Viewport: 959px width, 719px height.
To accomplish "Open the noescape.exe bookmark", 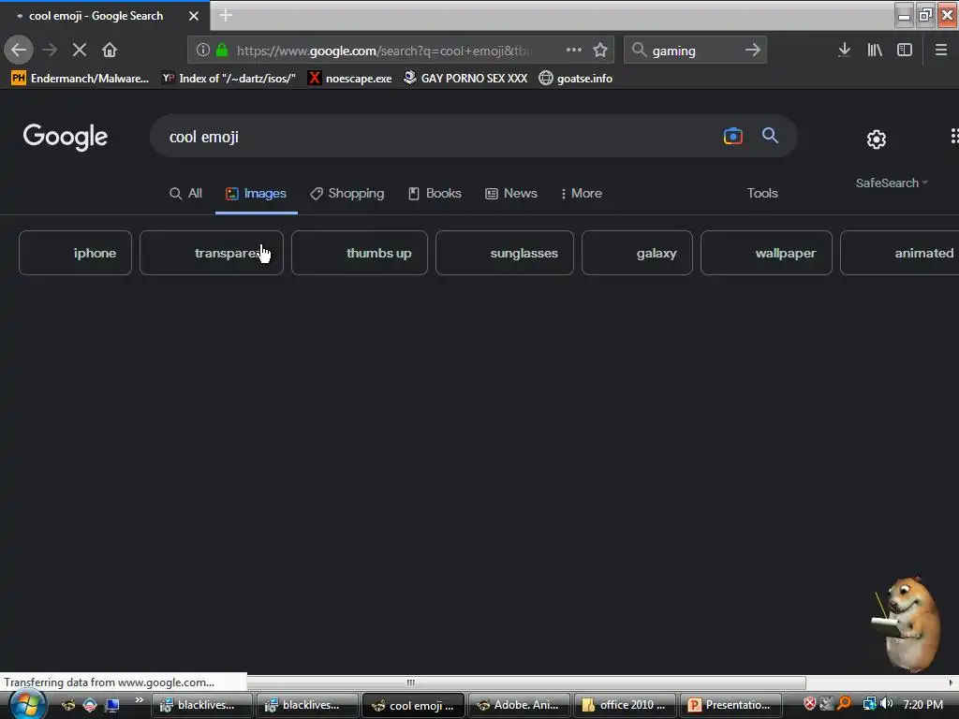I will pyautogui.click(x=350, y=79).
